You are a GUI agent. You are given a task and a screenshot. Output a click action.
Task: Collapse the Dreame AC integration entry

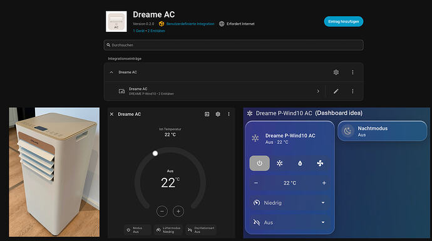(x=111, y=72)
